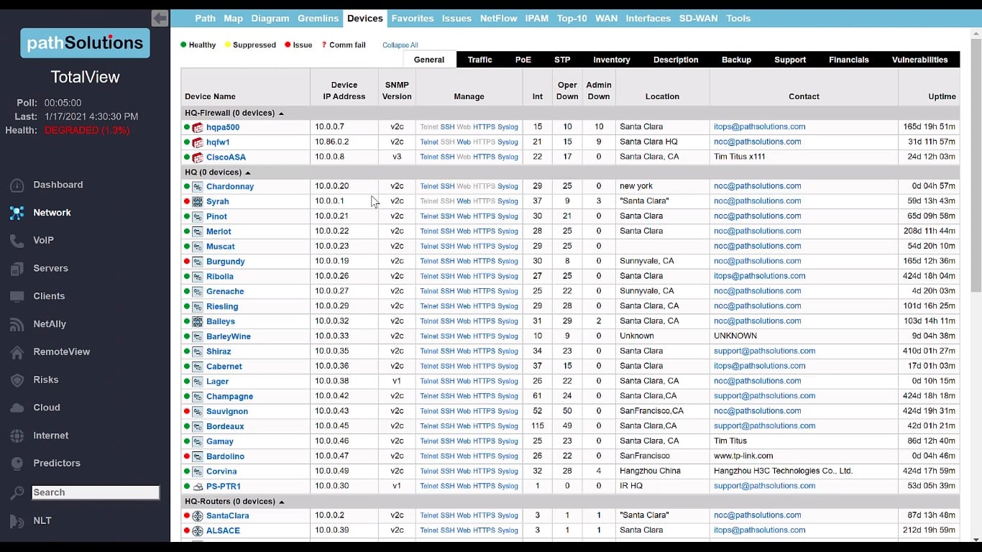
Task: Open the Top-10 tab
Action: (x=572, y=19)
